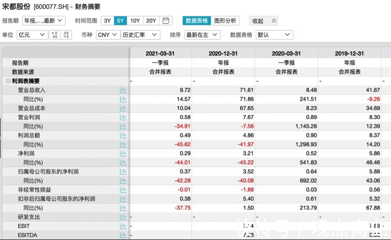Screen dimensions: 391x240
Task: Click the 71.61 revenue cell
Action: pyautogui.click(x=247, y=90)
